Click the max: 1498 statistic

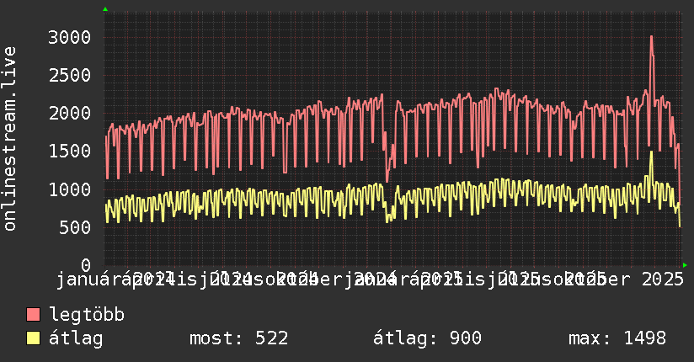pyautogui.click(x=617, y=338)
